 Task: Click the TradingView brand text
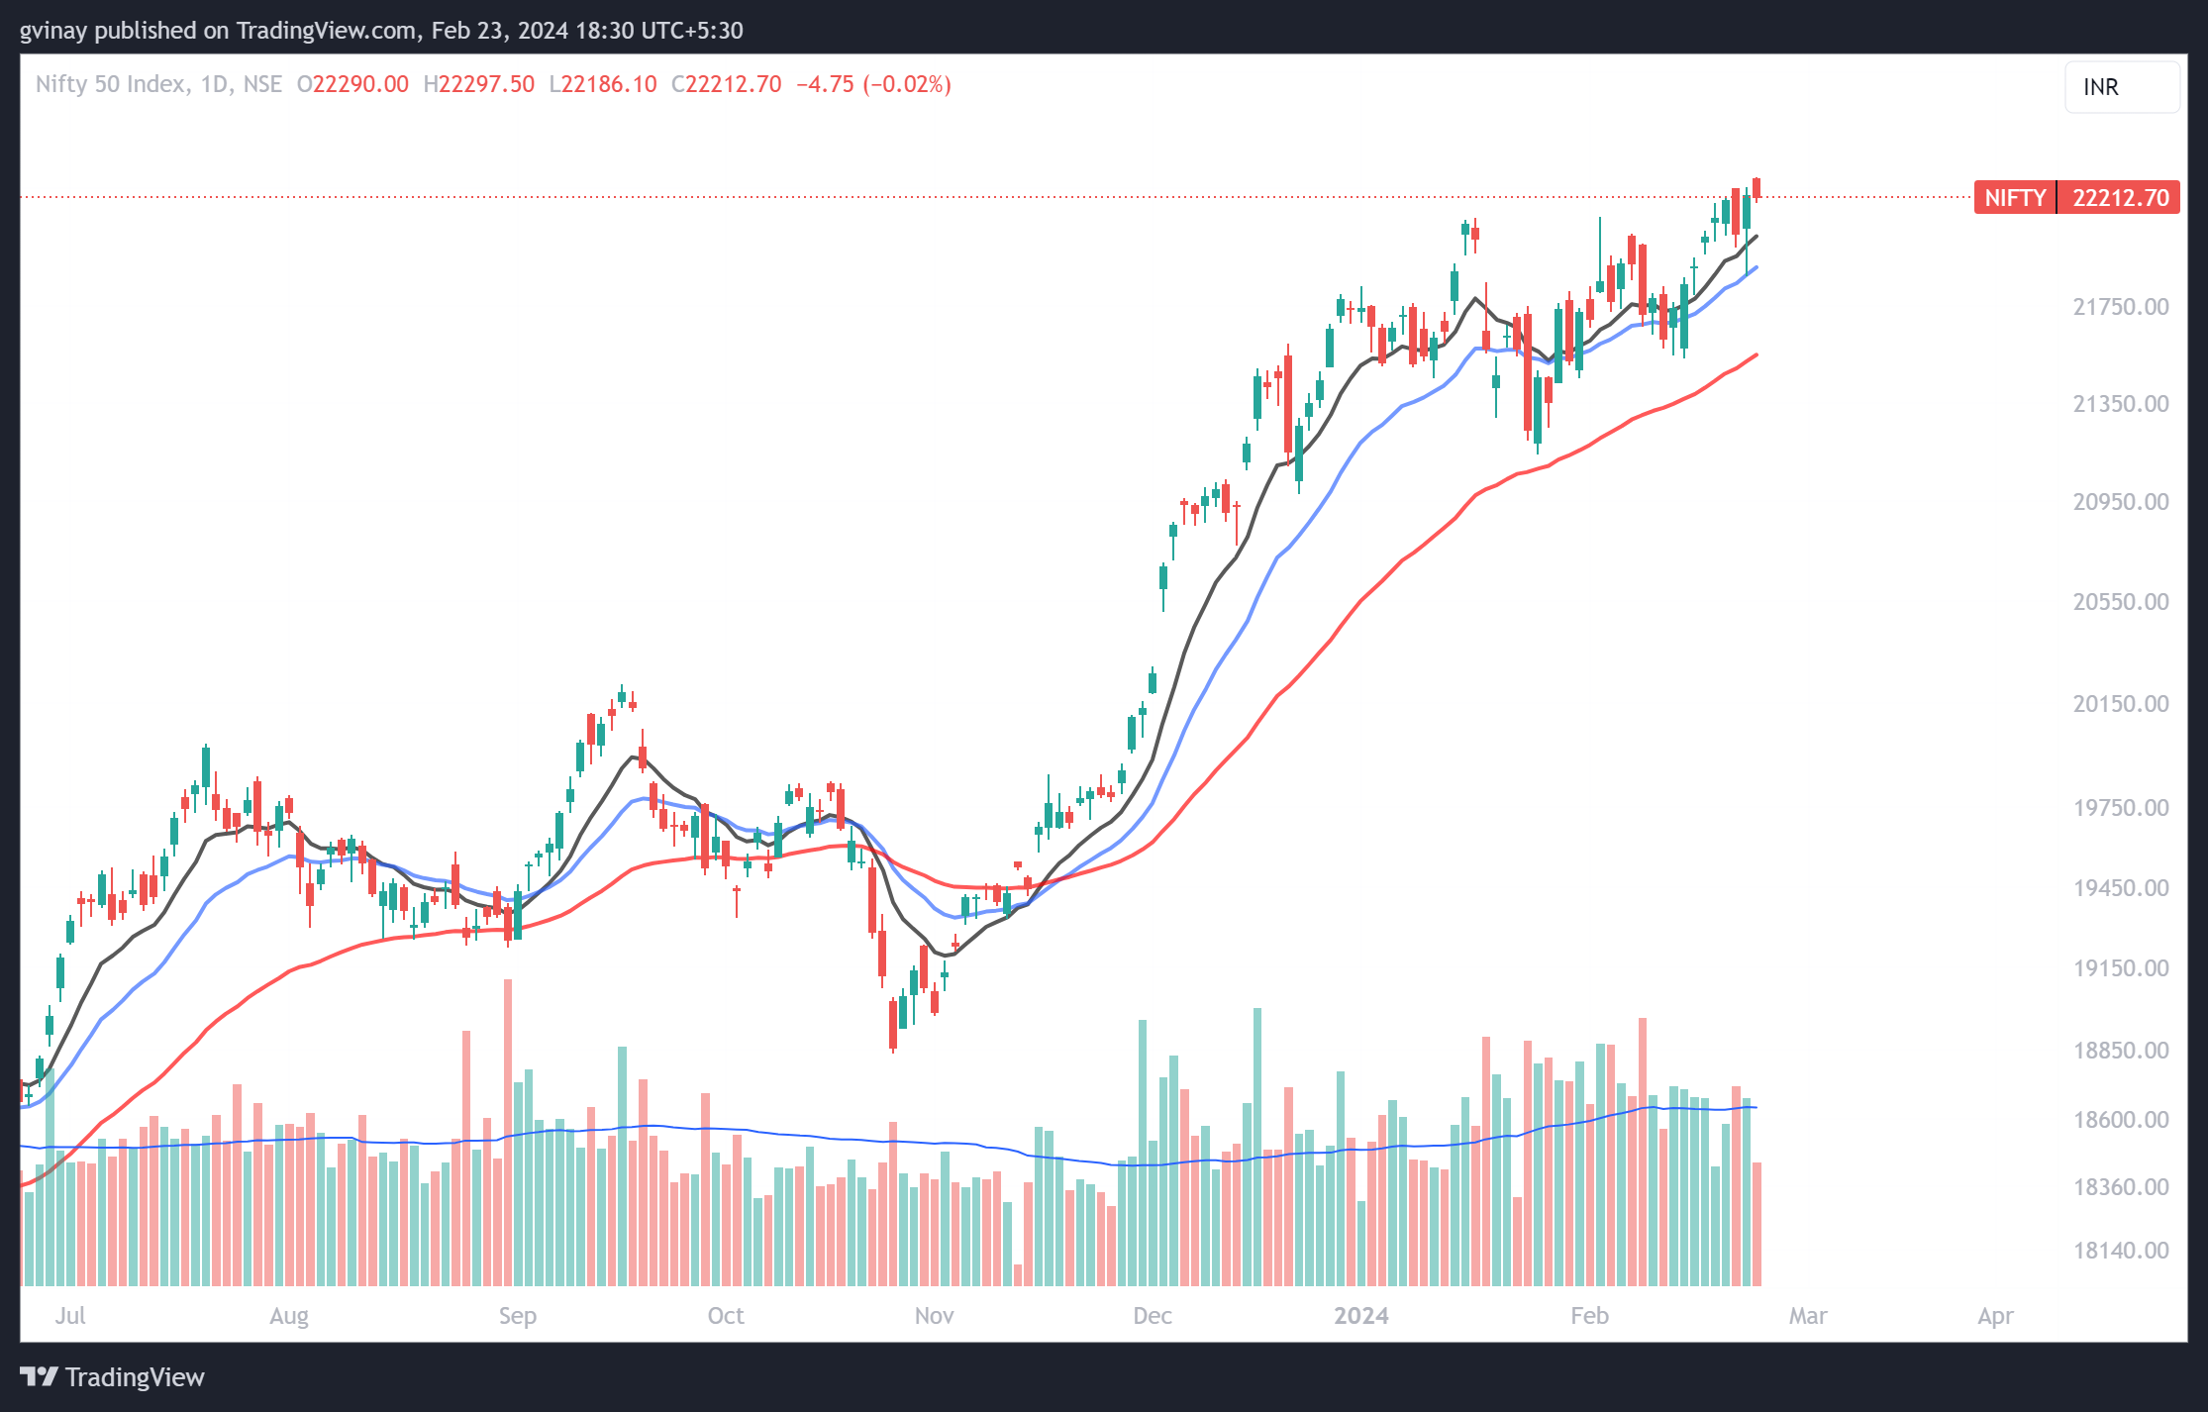135,1377
